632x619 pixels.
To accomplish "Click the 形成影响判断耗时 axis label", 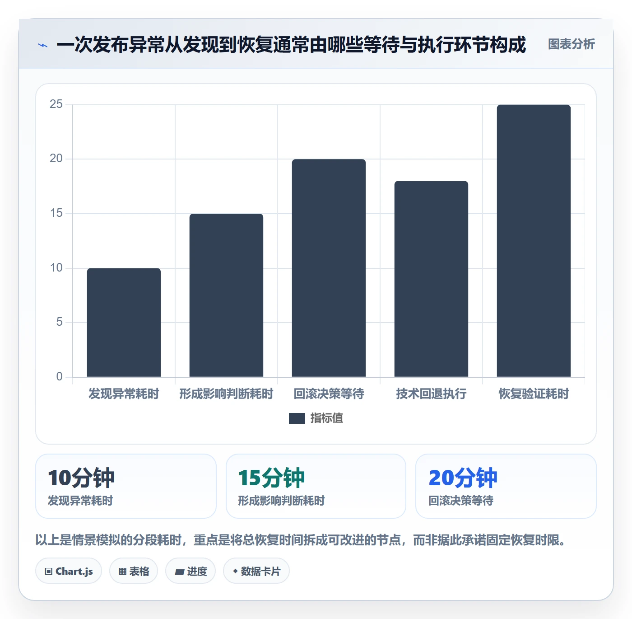I will (226, 394).
